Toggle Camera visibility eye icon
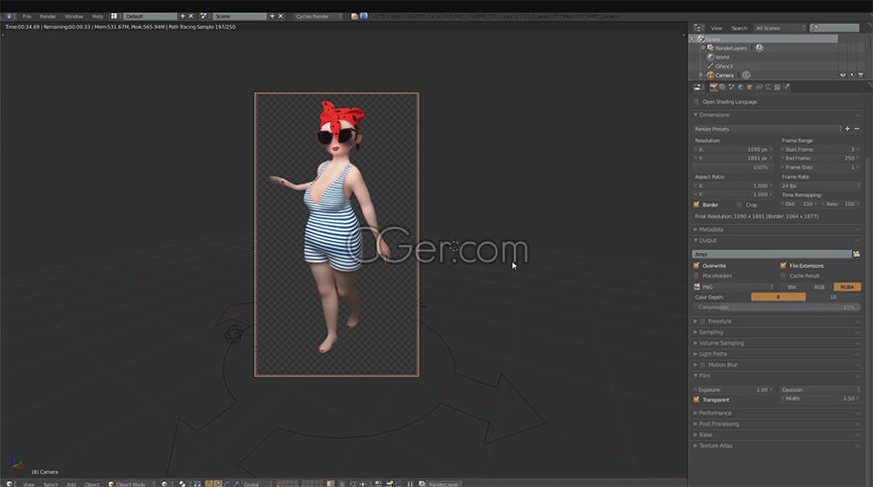 [x=842, y=75]
